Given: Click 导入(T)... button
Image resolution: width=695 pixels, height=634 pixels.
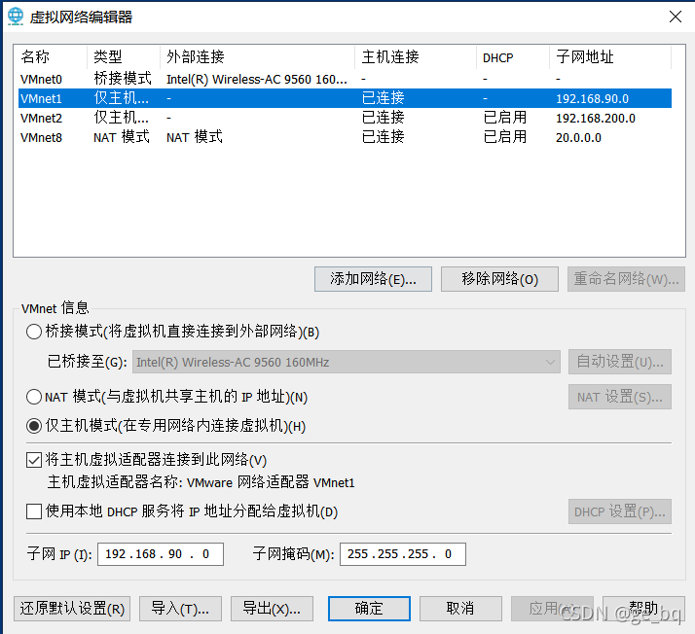Looking at the screenshot, I should [x=180, y=609].
